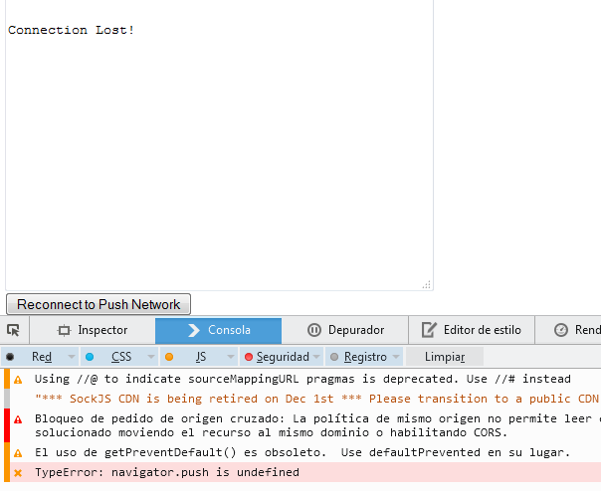Viewport: 601px width, 491px height.
Task: Open the Editor de estilo tab
Action: (471, 330)
